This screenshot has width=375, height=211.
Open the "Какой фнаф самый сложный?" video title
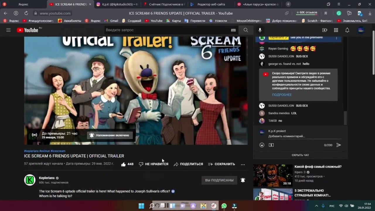pyautogui.click(x=318, y=167)
